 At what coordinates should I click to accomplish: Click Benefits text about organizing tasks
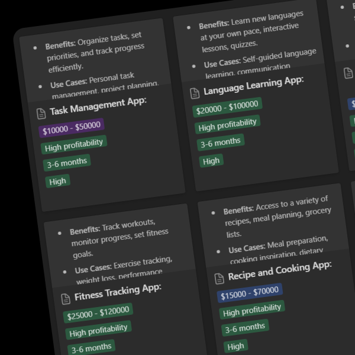click(95, 53)
